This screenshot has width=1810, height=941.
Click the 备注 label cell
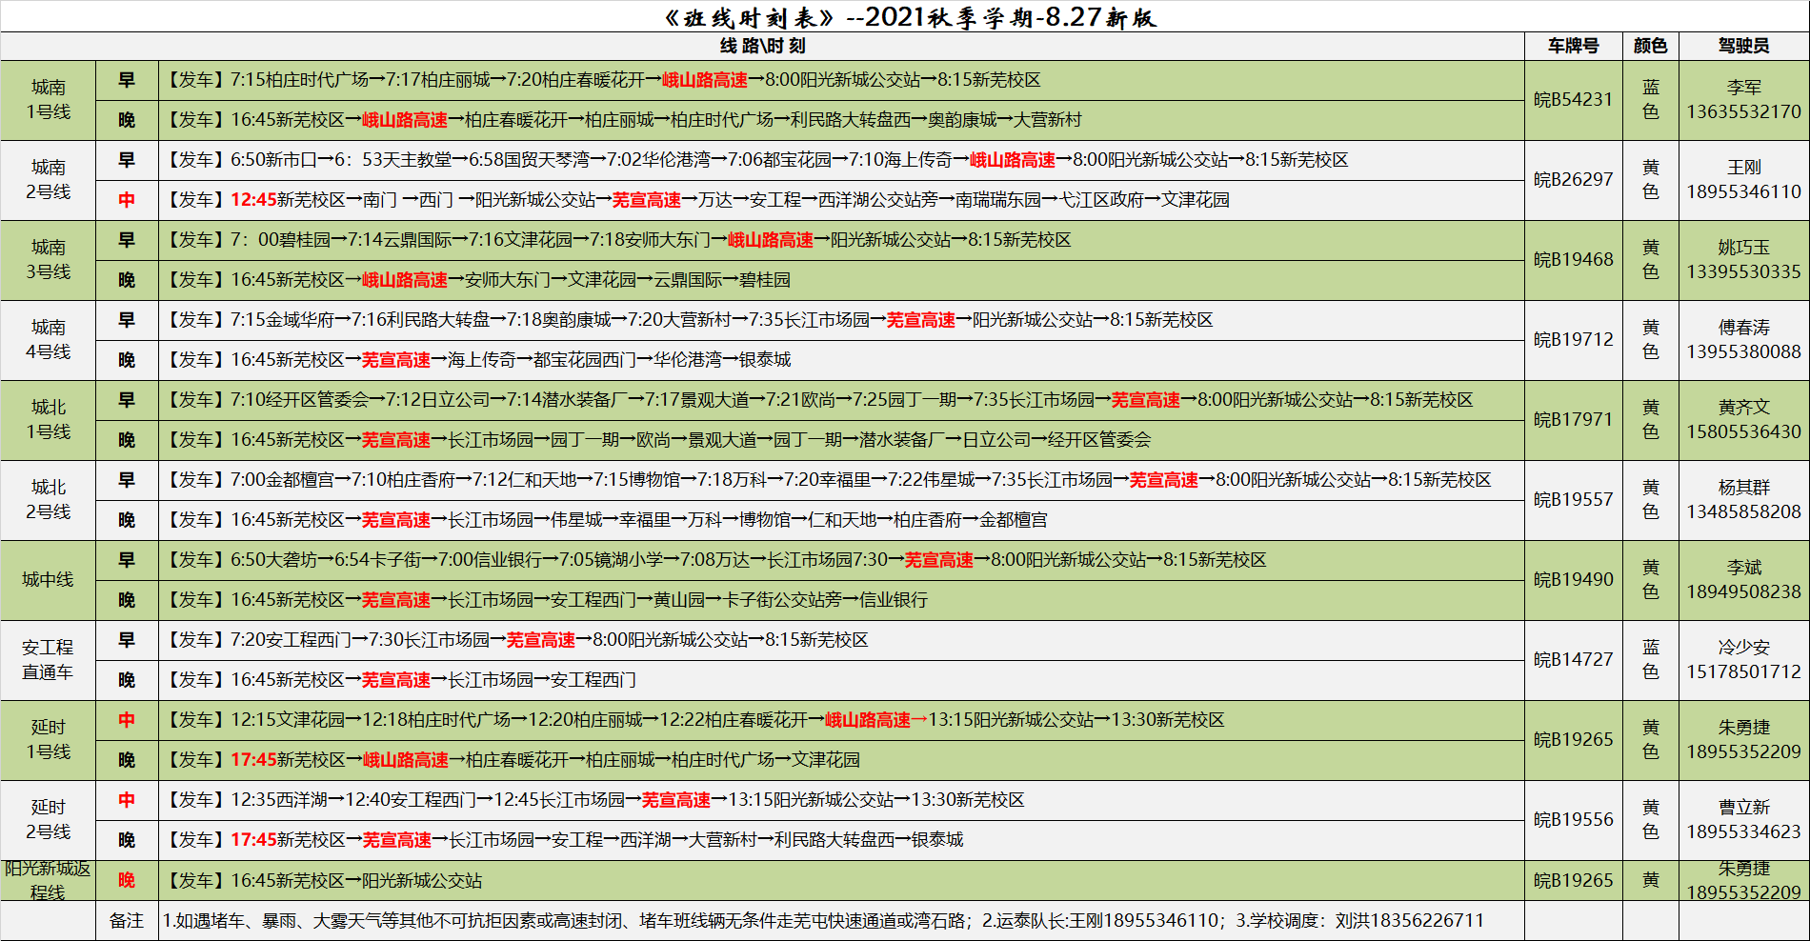pyautogui.click(x=127, y=921)
